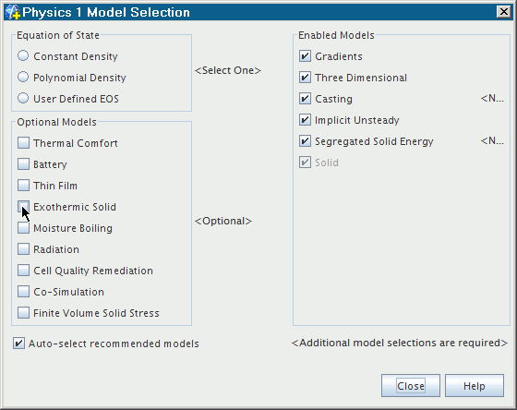Enable Finite Volume Solid Stress

(23, 313)
